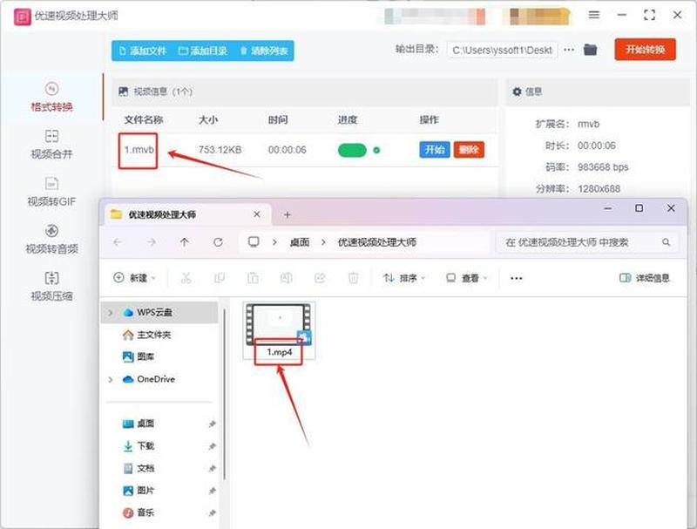Toggle fullscreen icon in converter title bar

(649, 15)
